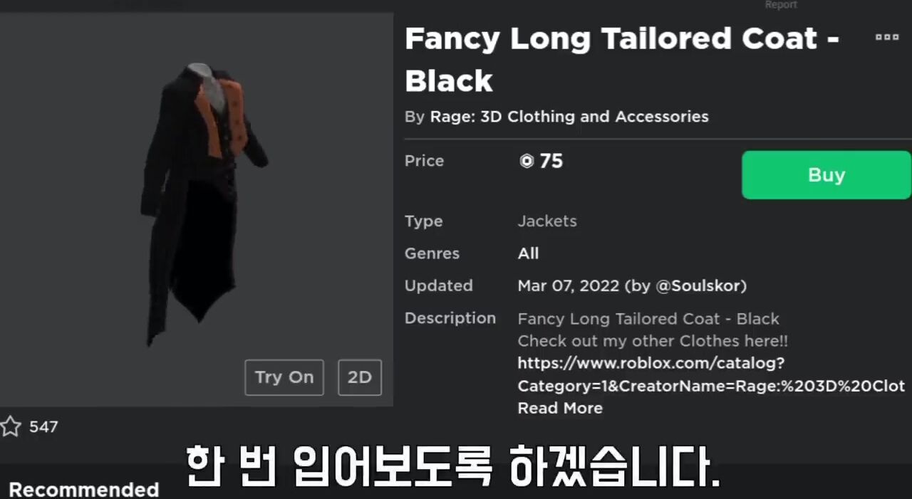Try On the black coat
Screen dimensions: 912x499
pyautogui.click(x=284, y=377)
